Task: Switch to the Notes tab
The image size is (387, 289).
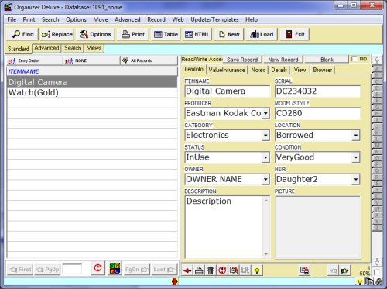Action: (x=258, y=70)
